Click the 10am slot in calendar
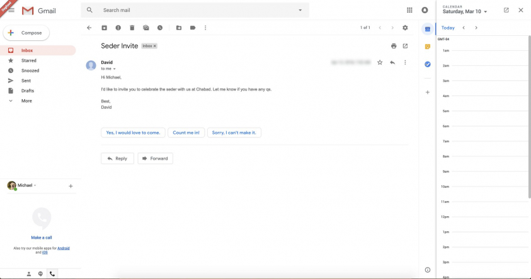Image resolution: width=531 pixels, height=279 pixels. [x=489, y=194]
